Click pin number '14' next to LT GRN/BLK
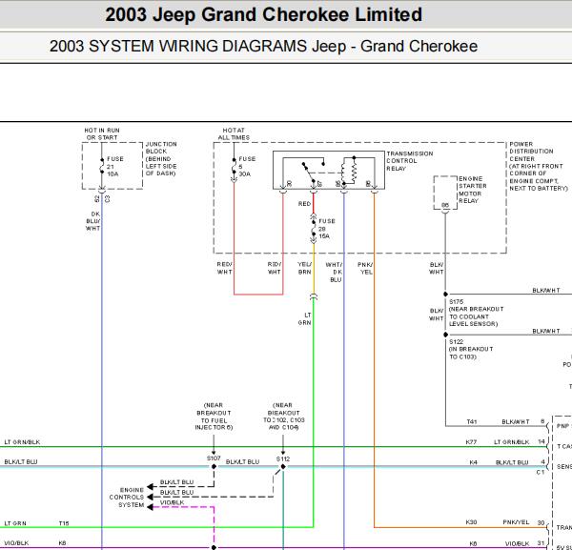This screenshot has height=550, width=572. tap(541, 441)
